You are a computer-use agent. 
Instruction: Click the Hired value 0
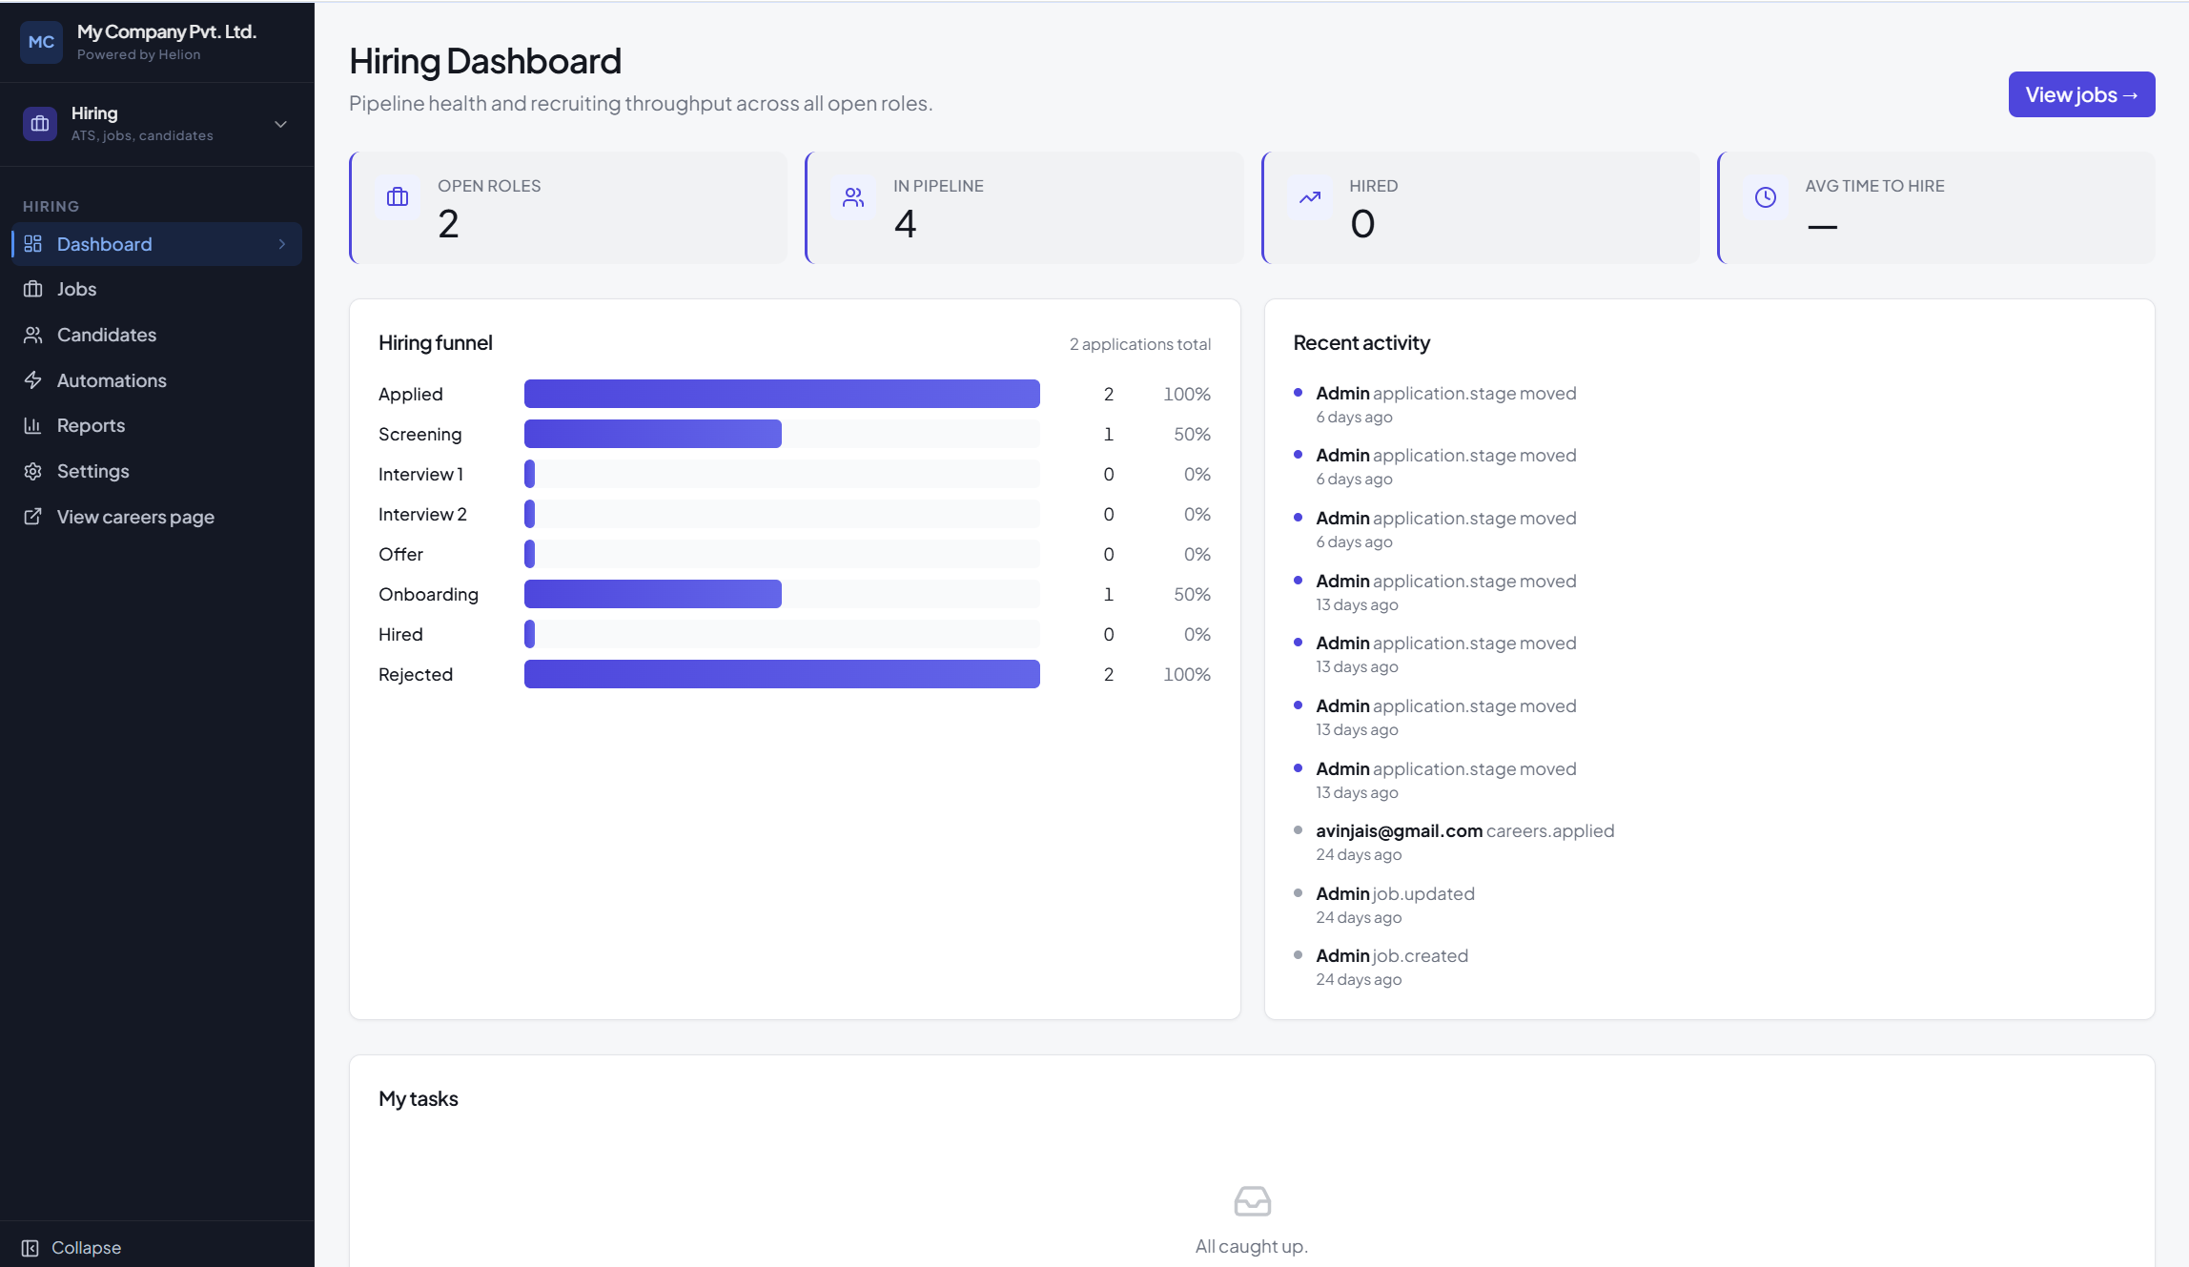click(x=1362, y=224)
